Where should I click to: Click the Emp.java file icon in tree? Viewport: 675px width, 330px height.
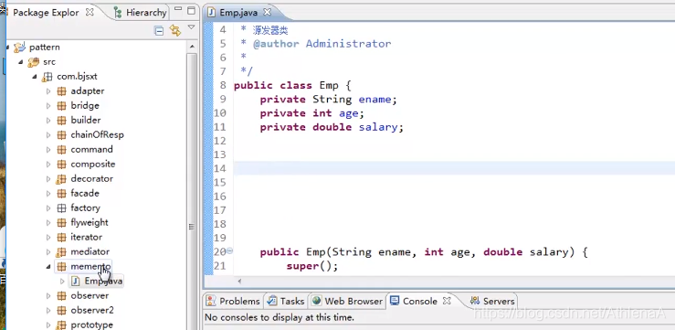click(x=76, y=282)
